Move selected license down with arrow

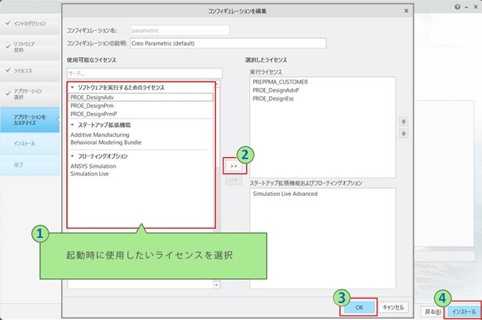click(x=404, y=134)
